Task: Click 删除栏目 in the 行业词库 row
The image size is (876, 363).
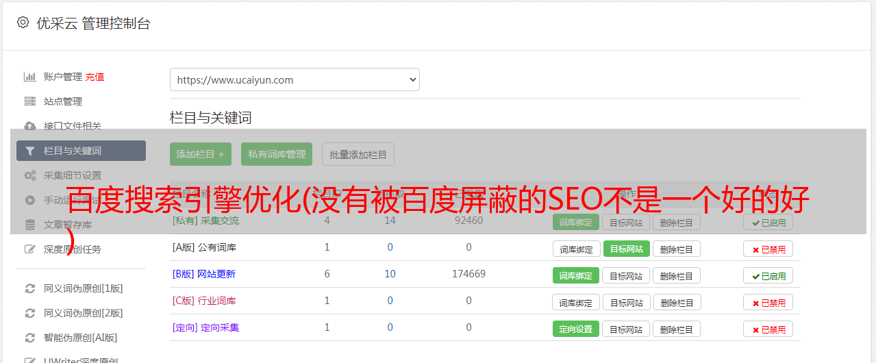Action: point(677,302)
